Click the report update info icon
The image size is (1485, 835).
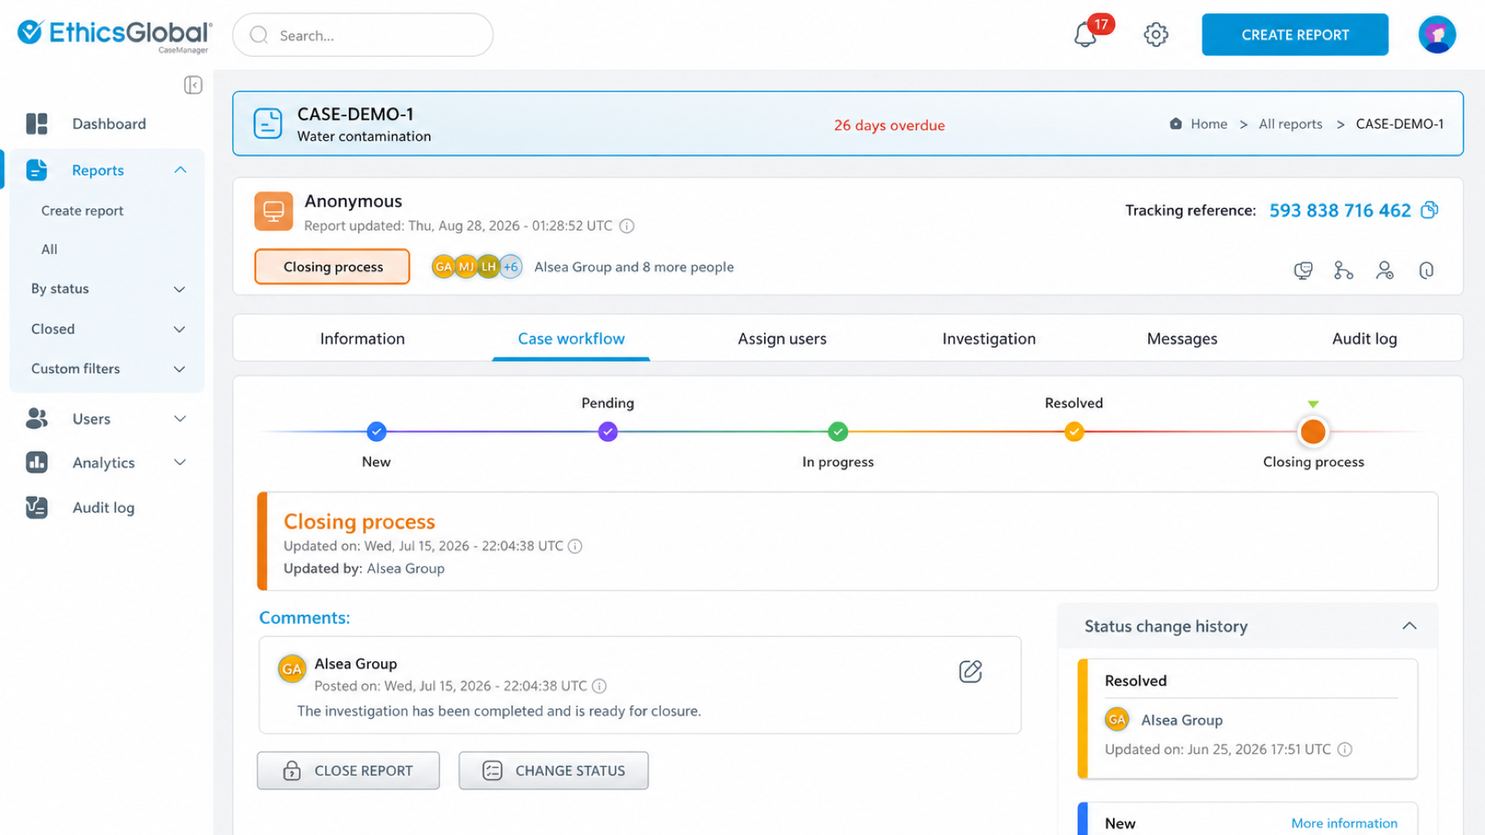(627, 226)
